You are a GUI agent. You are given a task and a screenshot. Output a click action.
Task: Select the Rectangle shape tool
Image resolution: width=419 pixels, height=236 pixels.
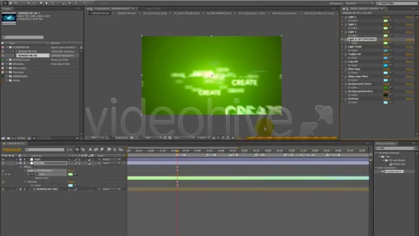(41, 3)
